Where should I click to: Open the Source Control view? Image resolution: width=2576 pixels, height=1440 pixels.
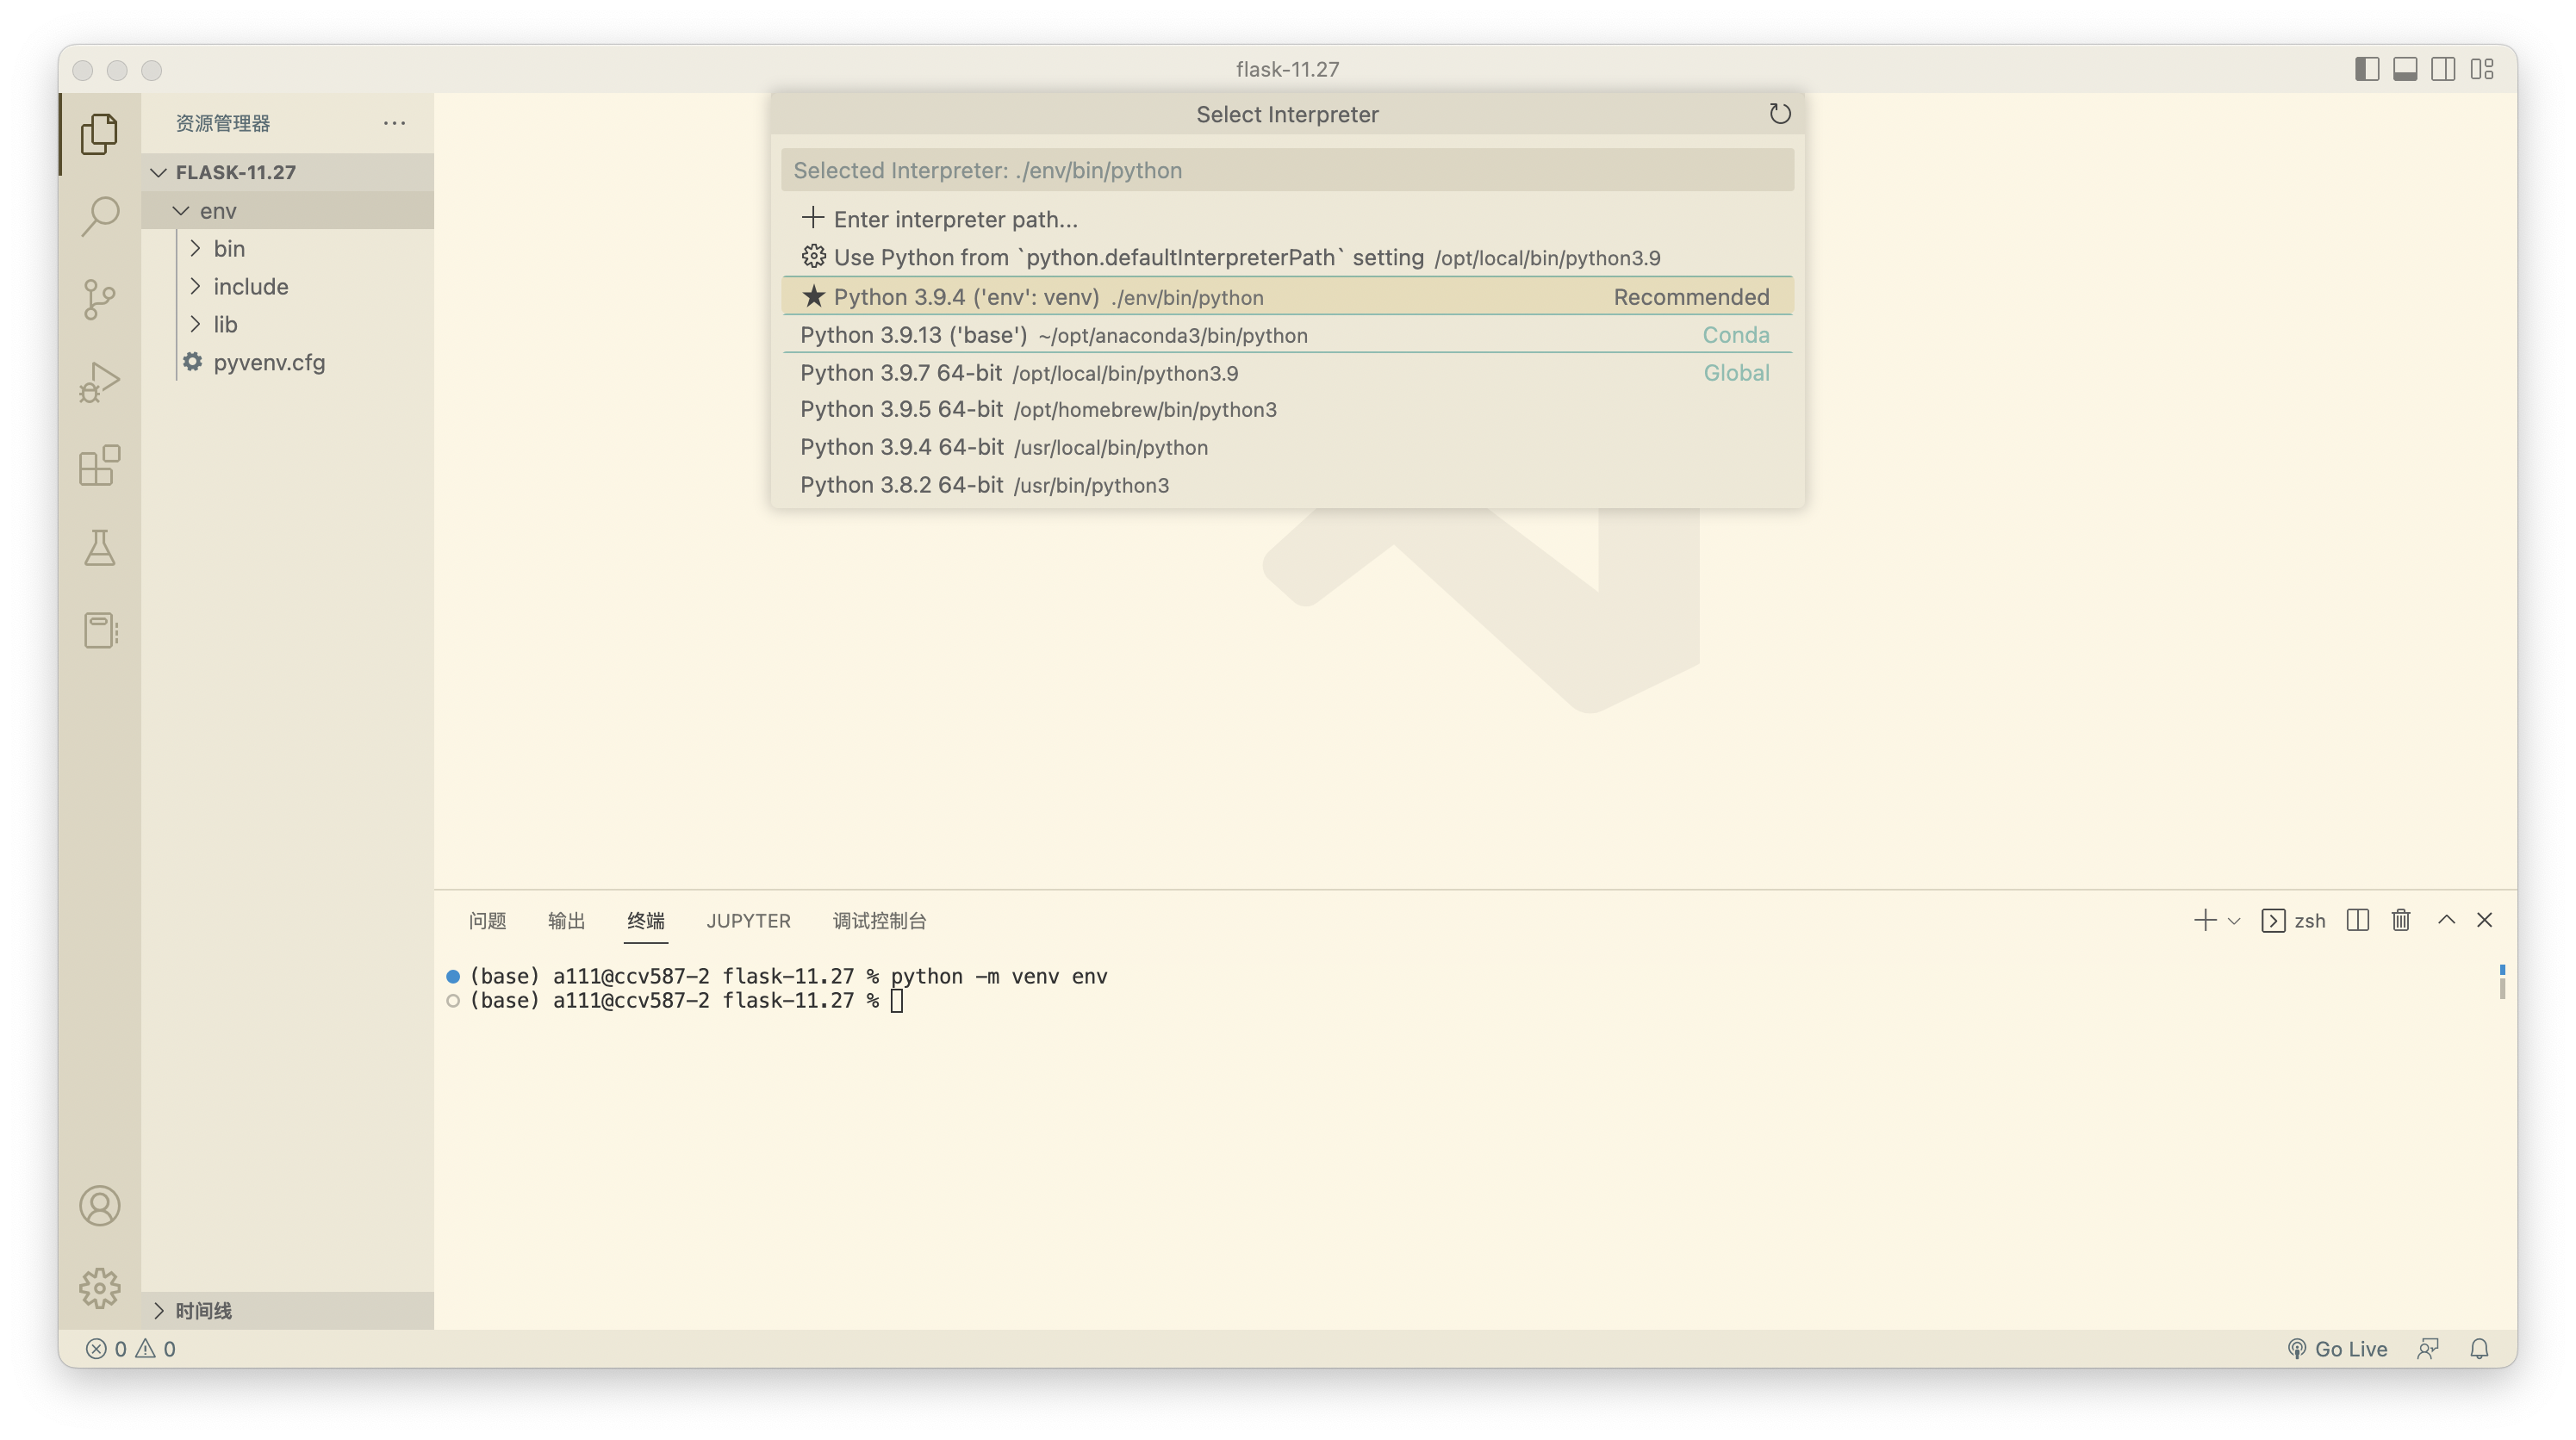[99, 299]
